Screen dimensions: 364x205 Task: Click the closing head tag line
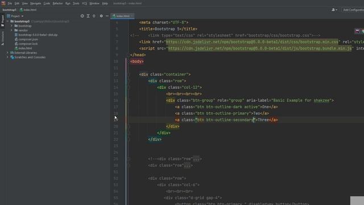pyautogui.click(x=138, y=55)
